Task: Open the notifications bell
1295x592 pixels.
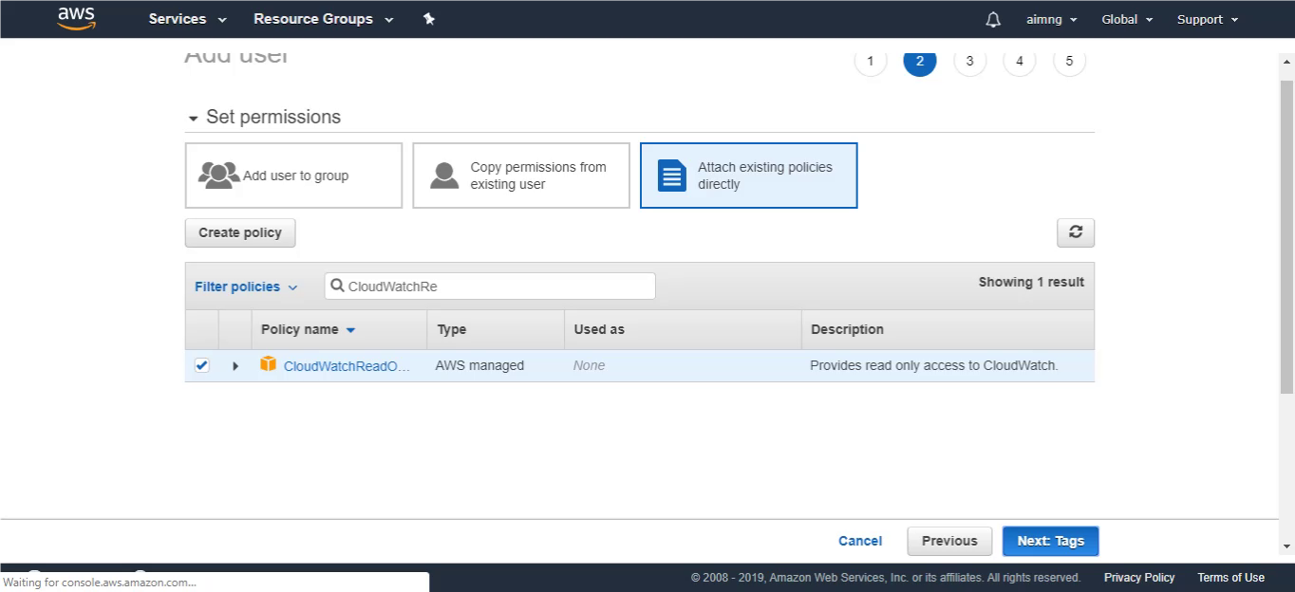Action: (x=993, y=19)
